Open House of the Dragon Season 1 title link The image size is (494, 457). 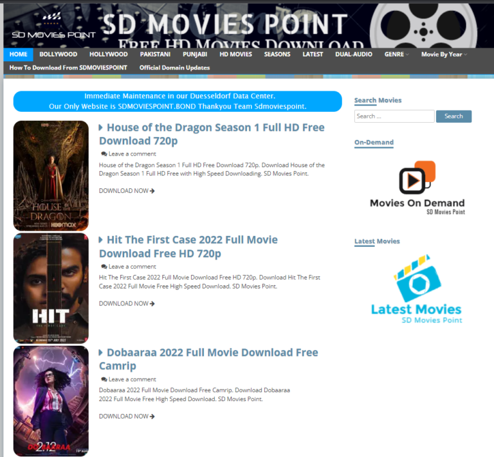pos(212,134)
